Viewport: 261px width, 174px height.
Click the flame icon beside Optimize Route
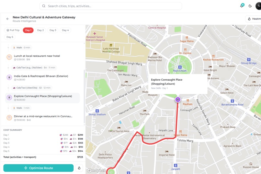point(79,168)
